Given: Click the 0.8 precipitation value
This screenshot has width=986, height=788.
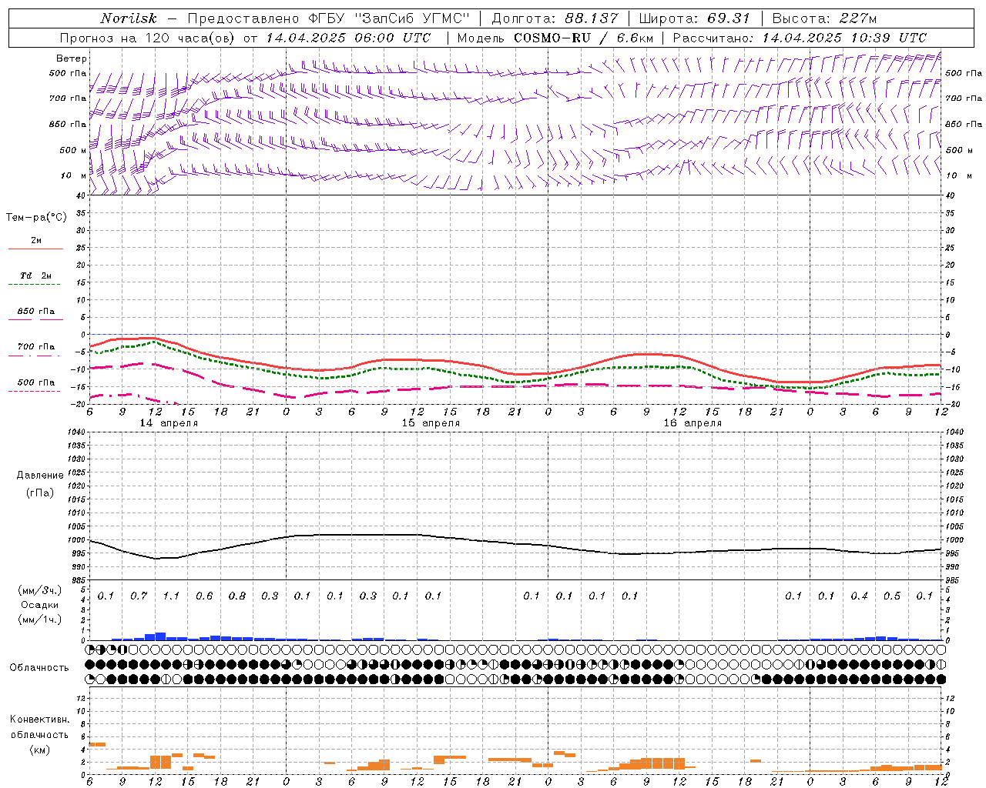Looking at the screenshot, I should click(x=237, y=596).
